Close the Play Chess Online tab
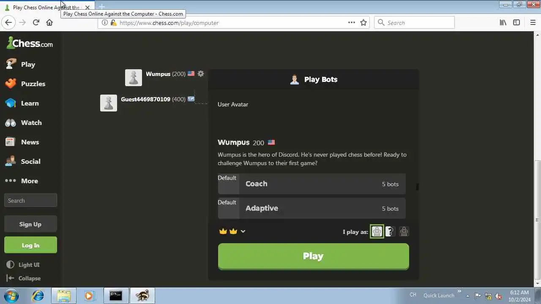The height and width of the screenshot is (304, 541). point(87,8)
